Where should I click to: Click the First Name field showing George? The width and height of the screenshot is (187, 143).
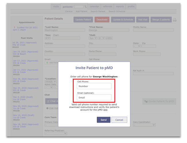click(109, 30)
